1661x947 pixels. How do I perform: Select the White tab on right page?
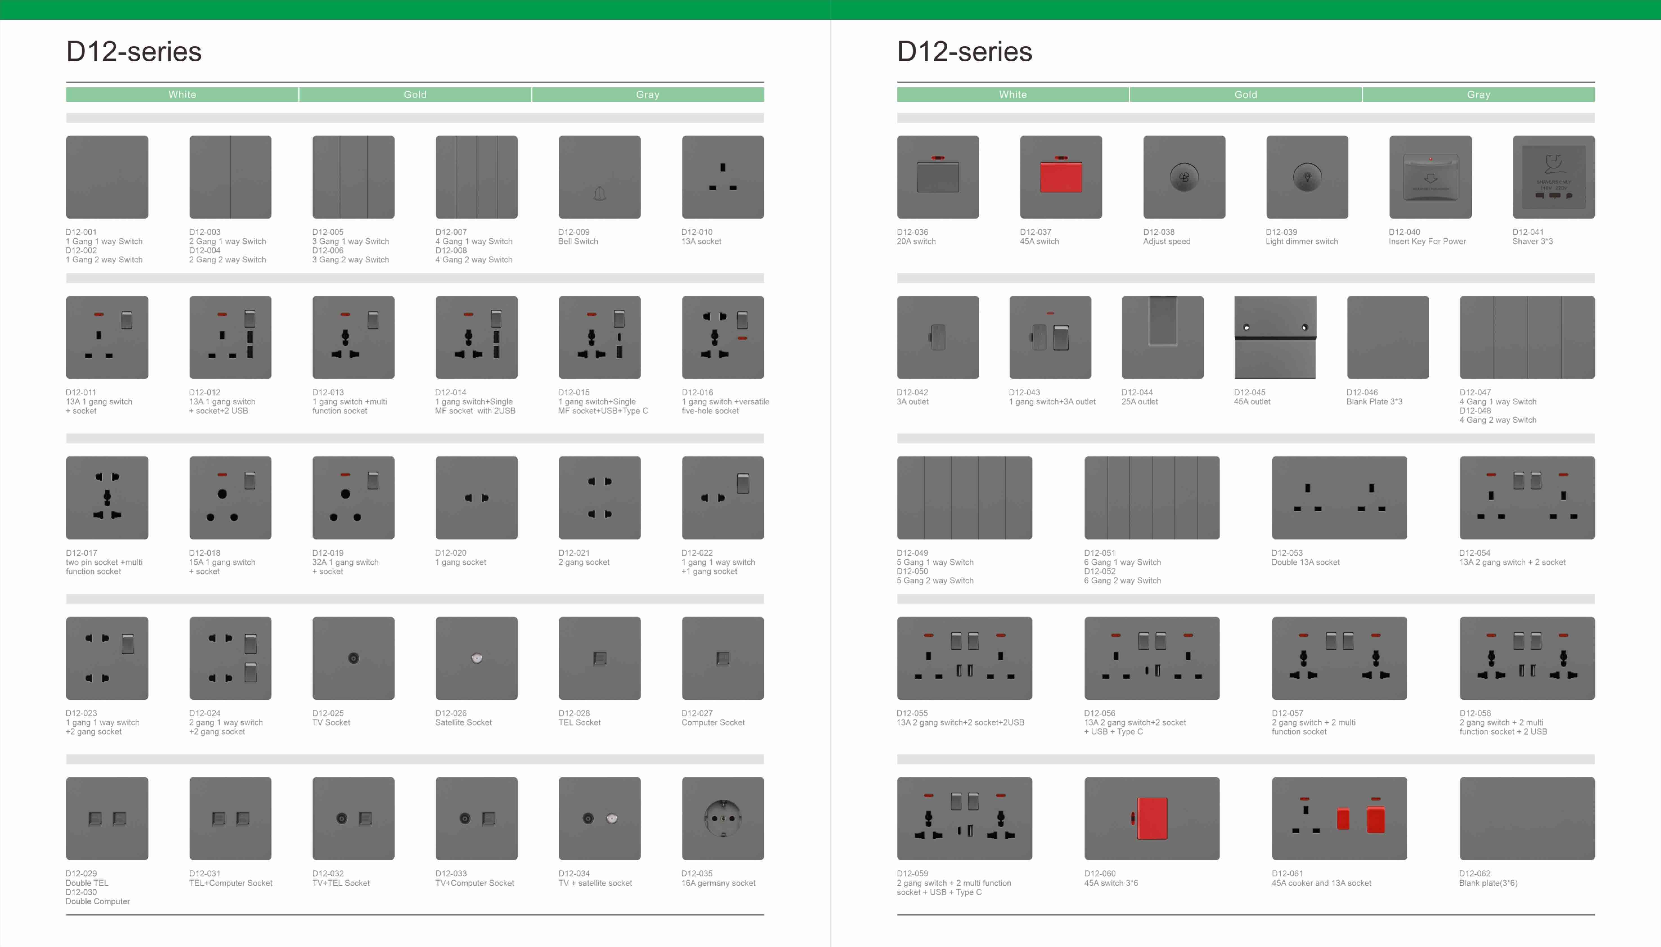[1012, 95]
